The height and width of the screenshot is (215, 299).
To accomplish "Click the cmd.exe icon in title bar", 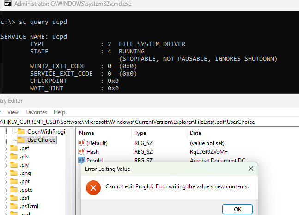I will [x=8, y=4].
